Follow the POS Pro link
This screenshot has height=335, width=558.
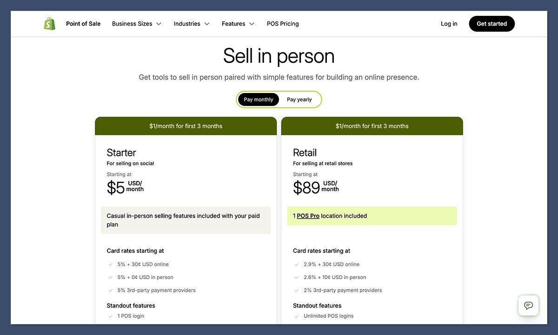tap(308, 216)
